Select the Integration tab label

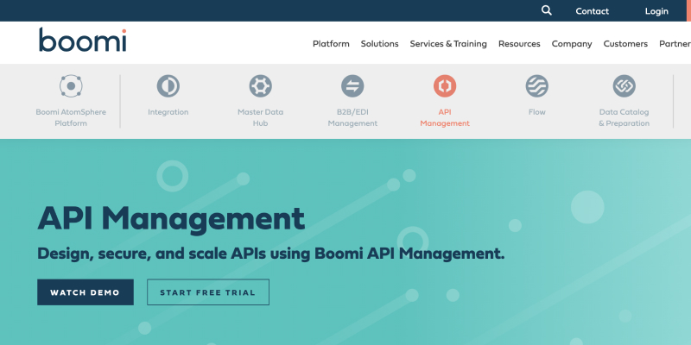tap(168, 112)
